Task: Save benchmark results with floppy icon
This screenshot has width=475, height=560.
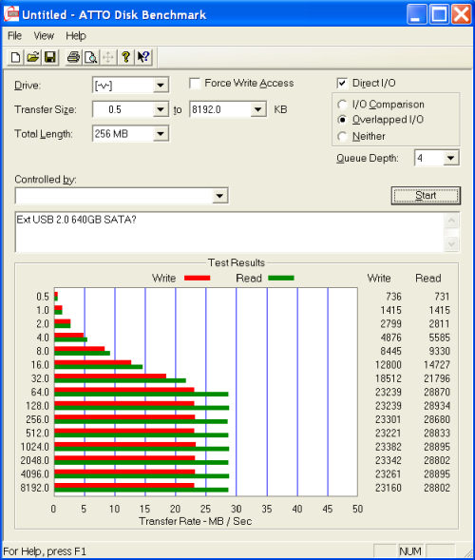Action: [50, 57]
